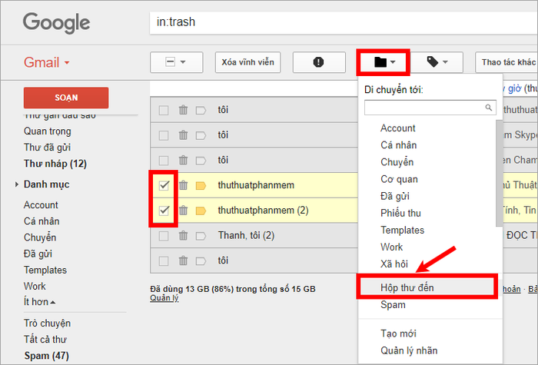The width and height of the screenshot is (538, 365).
Task: Click the Google logo
Action: point(57,23)
